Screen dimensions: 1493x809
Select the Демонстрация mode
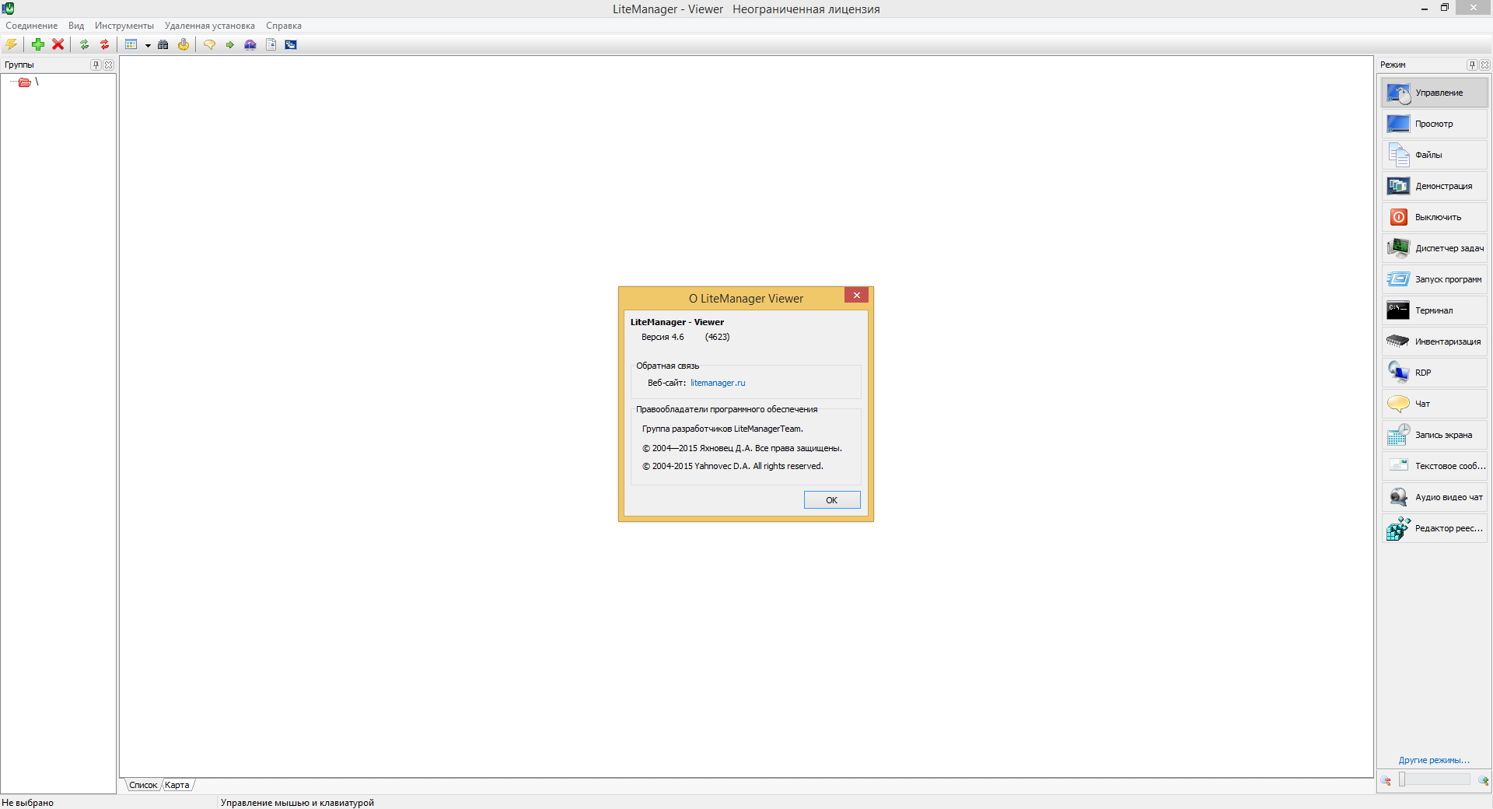coord(1435,186)
